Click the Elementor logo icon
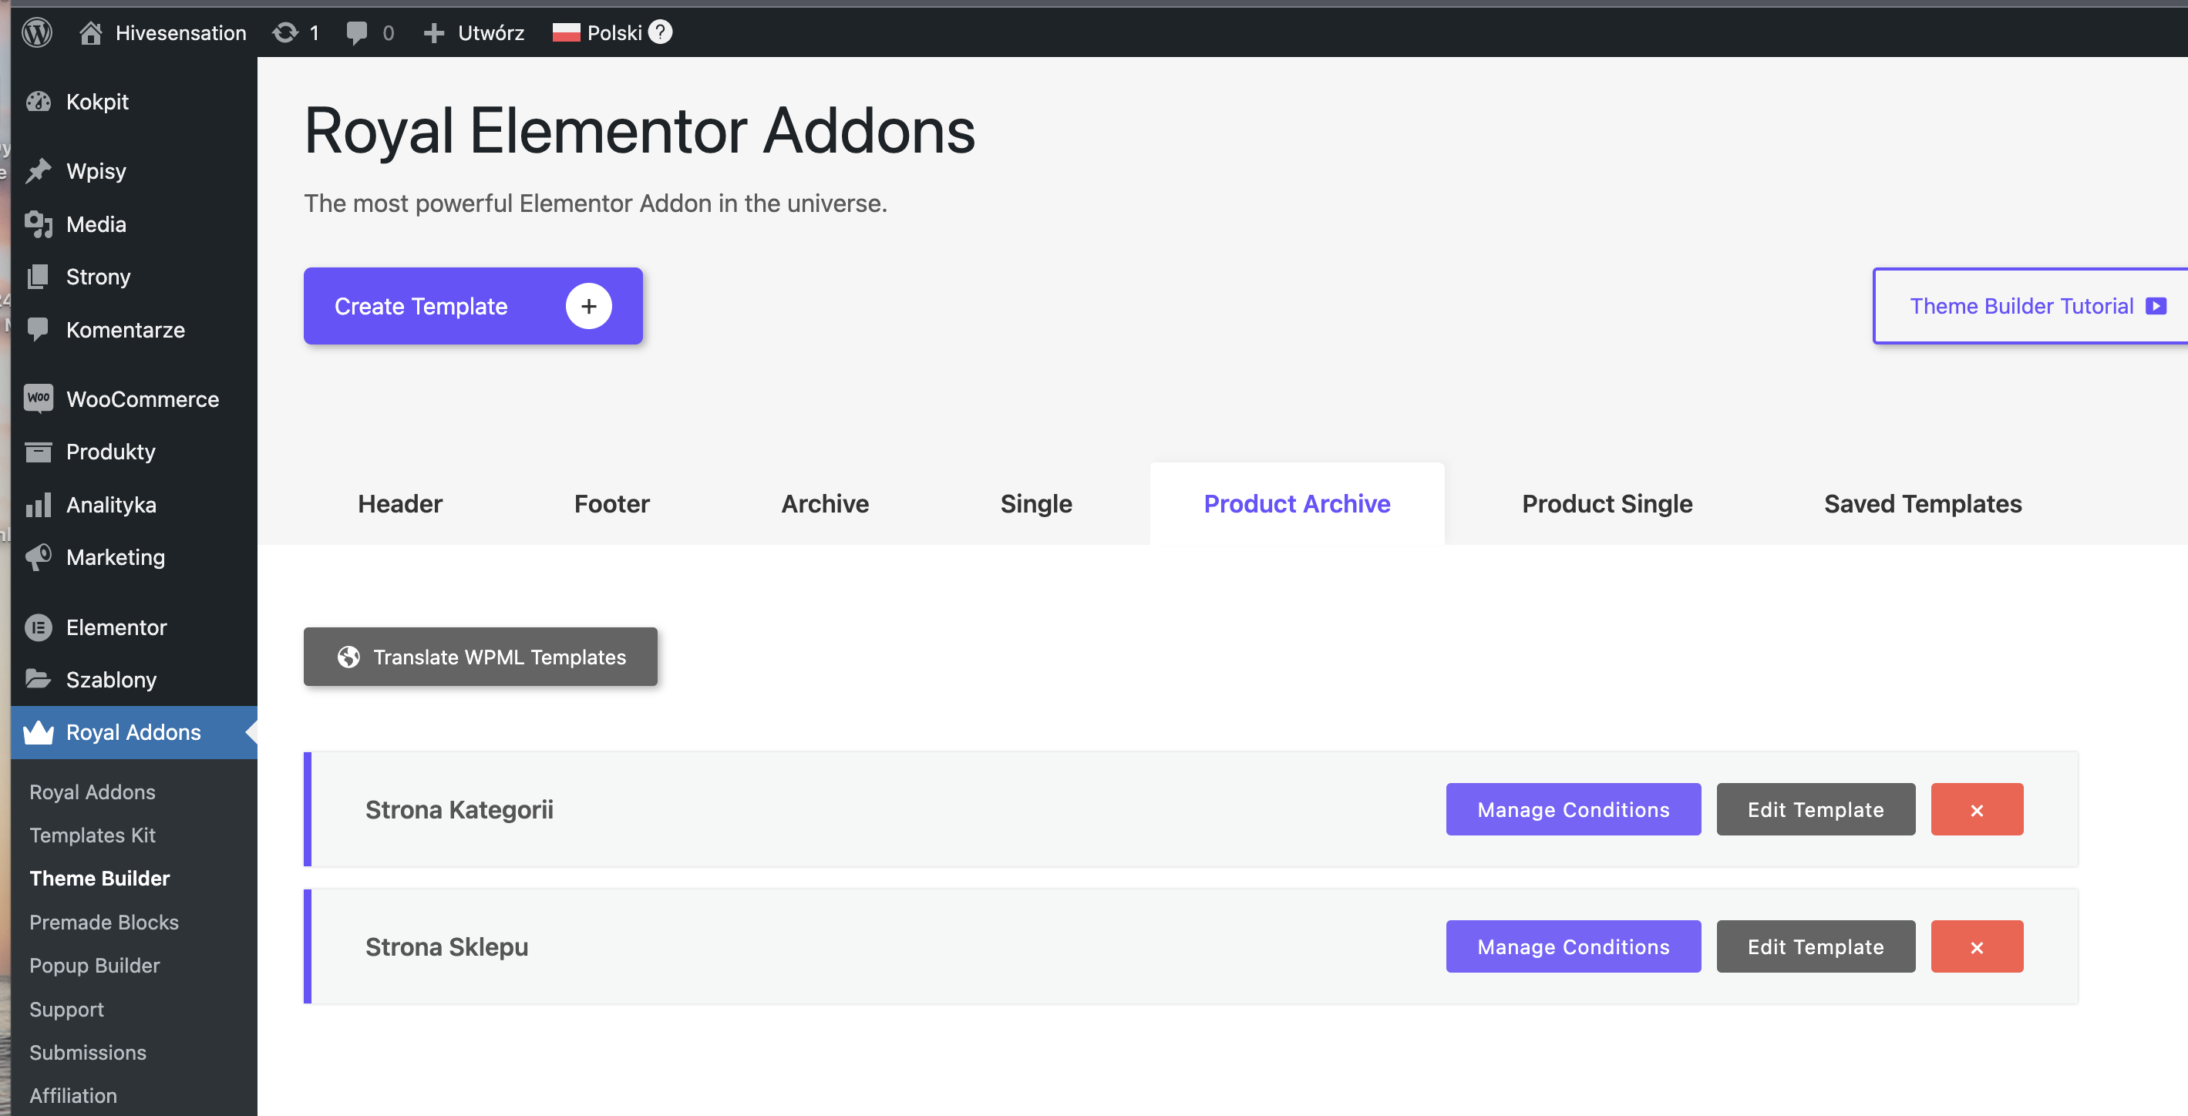This screenshot has height=1116, width=2188. [39, 627]
